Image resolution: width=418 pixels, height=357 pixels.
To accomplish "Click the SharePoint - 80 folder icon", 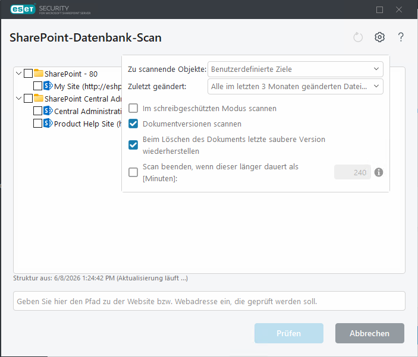I will click(x=39, y=73).
